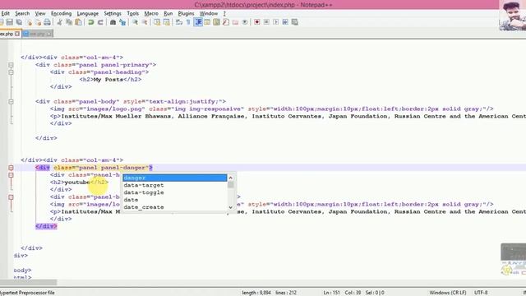Click the Save file toolbar icon

click(9, 22)
